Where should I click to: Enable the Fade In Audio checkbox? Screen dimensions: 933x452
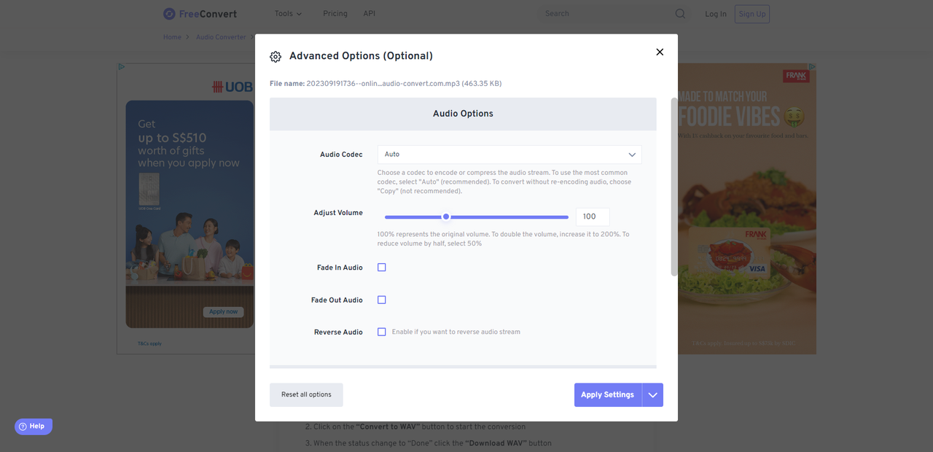coord(381,268)
